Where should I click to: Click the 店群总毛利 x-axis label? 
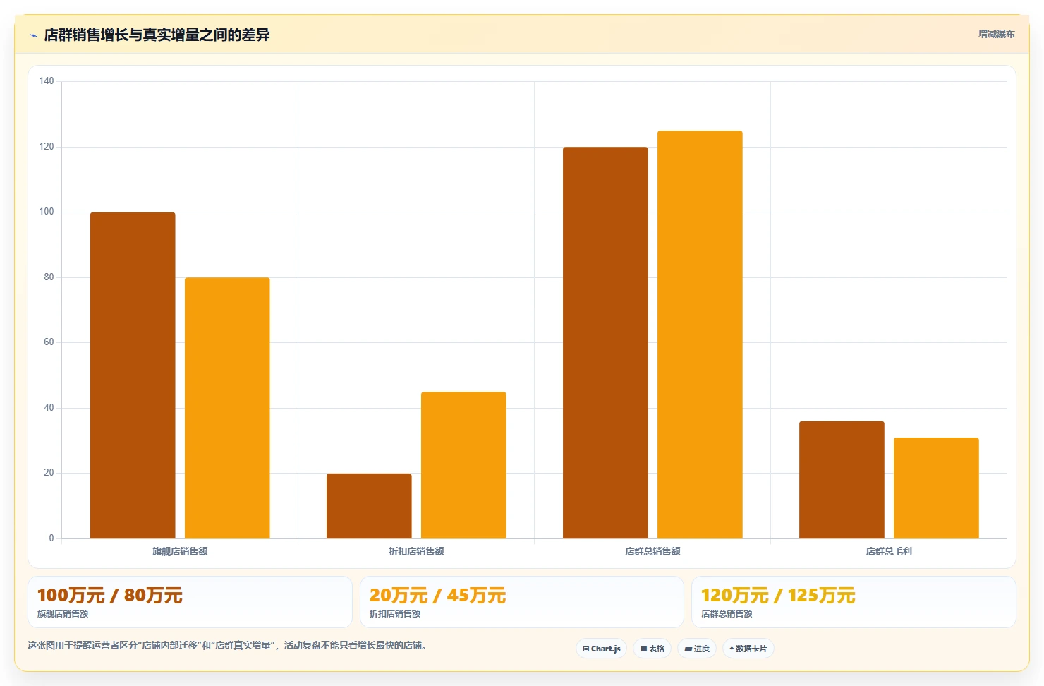click(889, 551)
